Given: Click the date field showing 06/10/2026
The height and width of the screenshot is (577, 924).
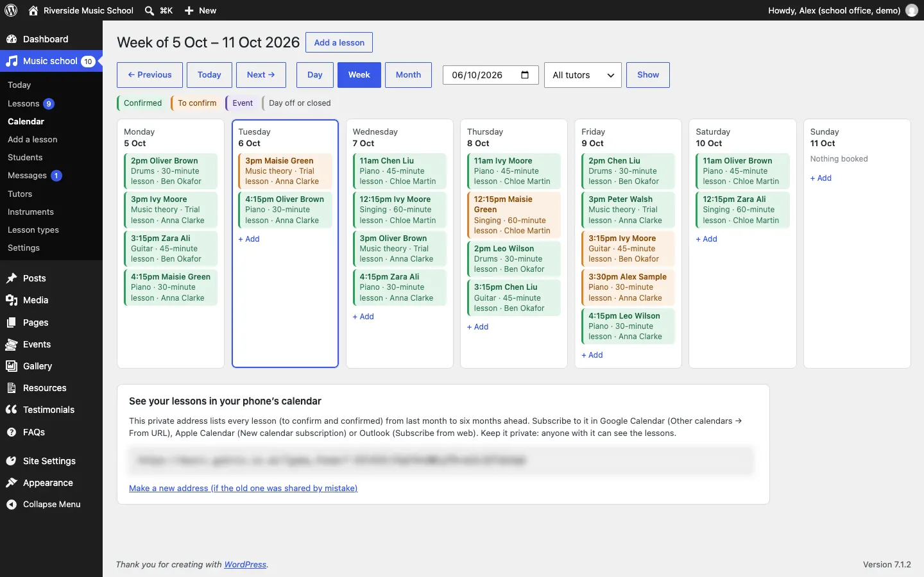Looking at the screenshot, I should click(490, 75).
